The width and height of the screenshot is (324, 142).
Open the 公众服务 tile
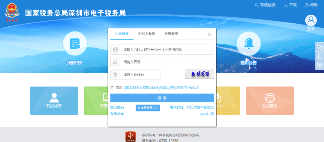270,101
